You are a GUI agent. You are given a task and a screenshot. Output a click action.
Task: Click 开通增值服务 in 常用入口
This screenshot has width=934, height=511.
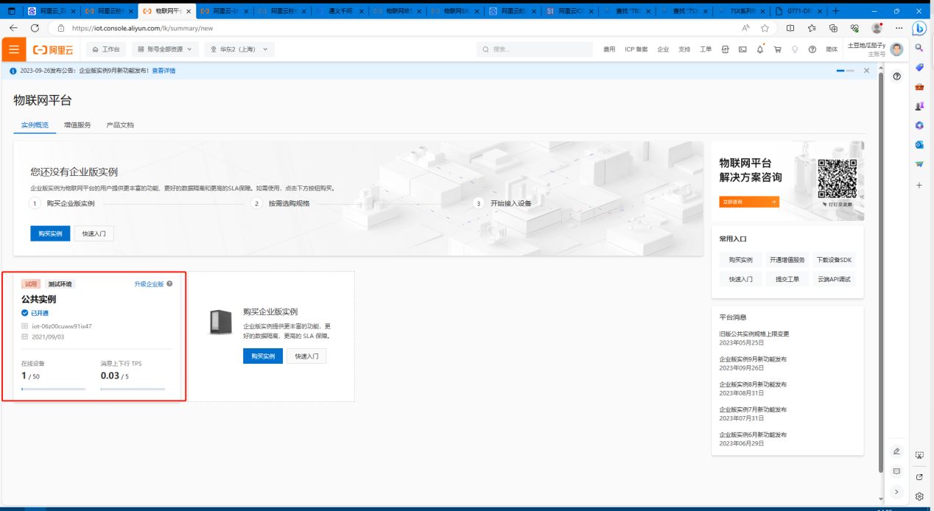pyautogui.click(x=787, y=260)
